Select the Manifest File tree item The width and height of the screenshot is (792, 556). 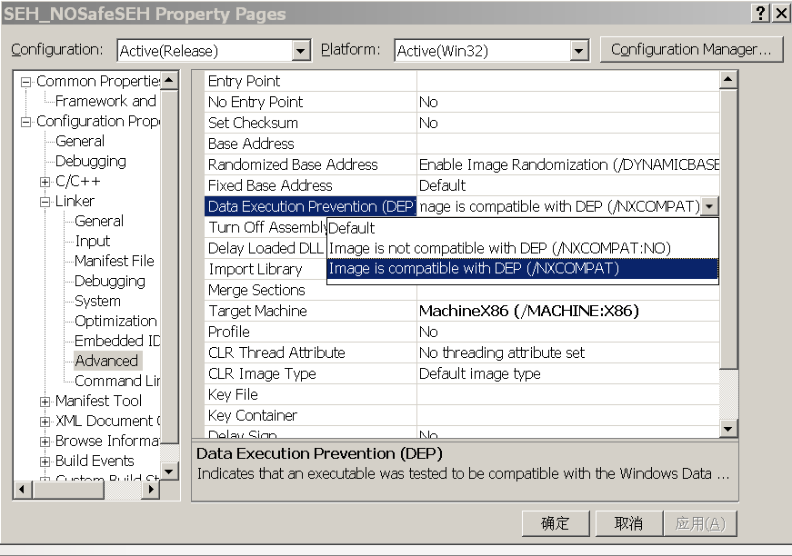115,262
